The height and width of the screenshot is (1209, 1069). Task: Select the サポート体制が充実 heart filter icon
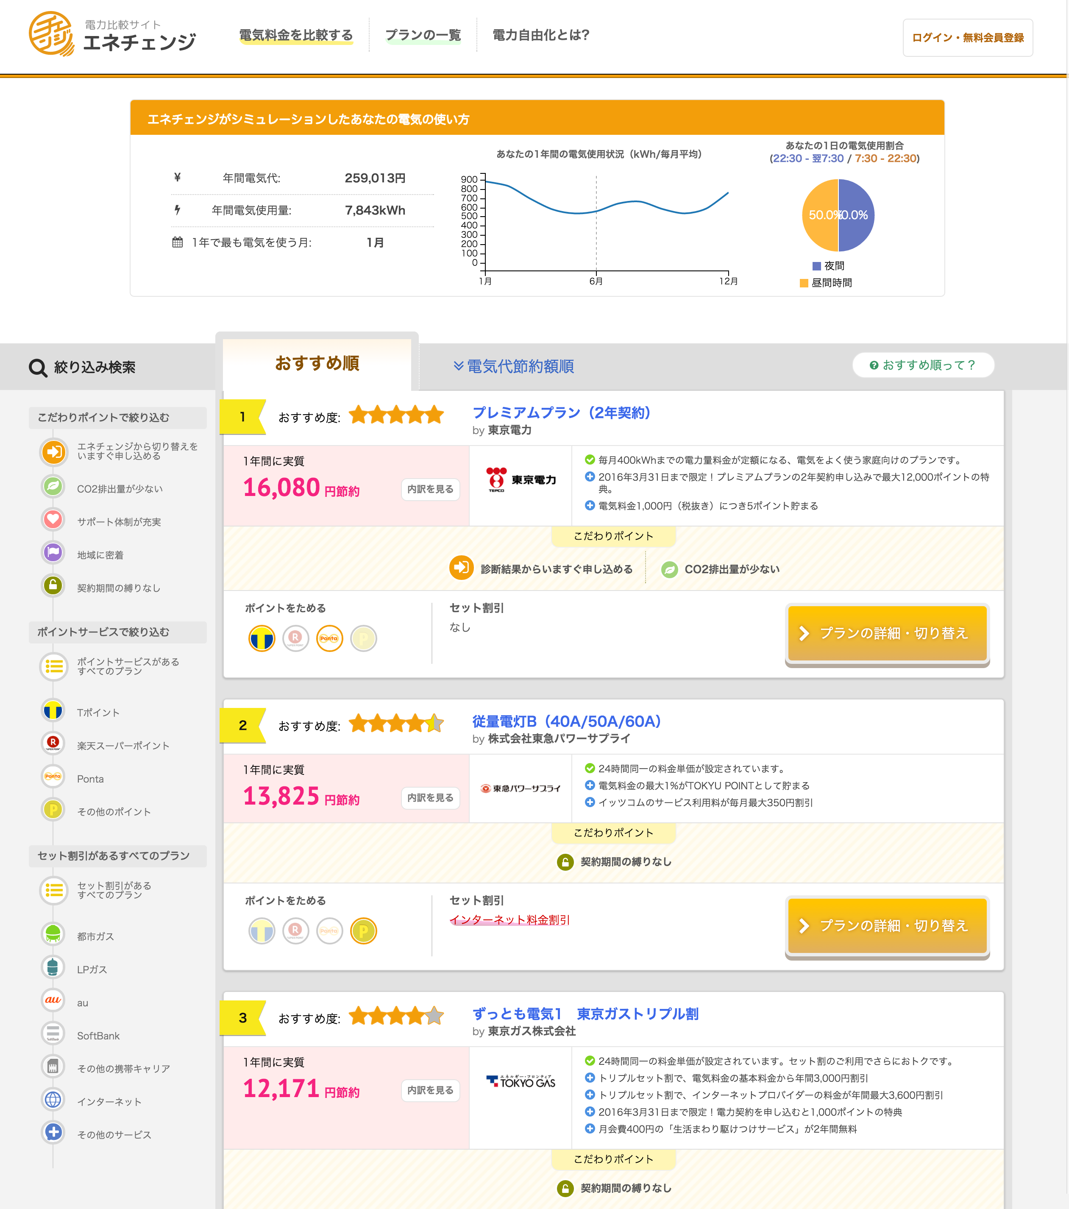click(x=53, y=519)
